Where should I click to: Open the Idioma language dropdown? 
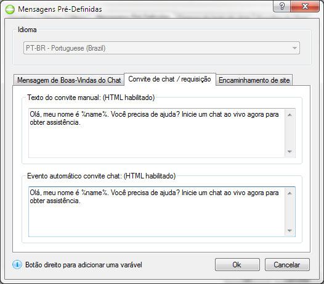[x=161, y=48]
